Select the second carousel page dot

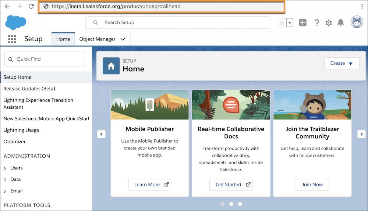[x=231, y=204]
